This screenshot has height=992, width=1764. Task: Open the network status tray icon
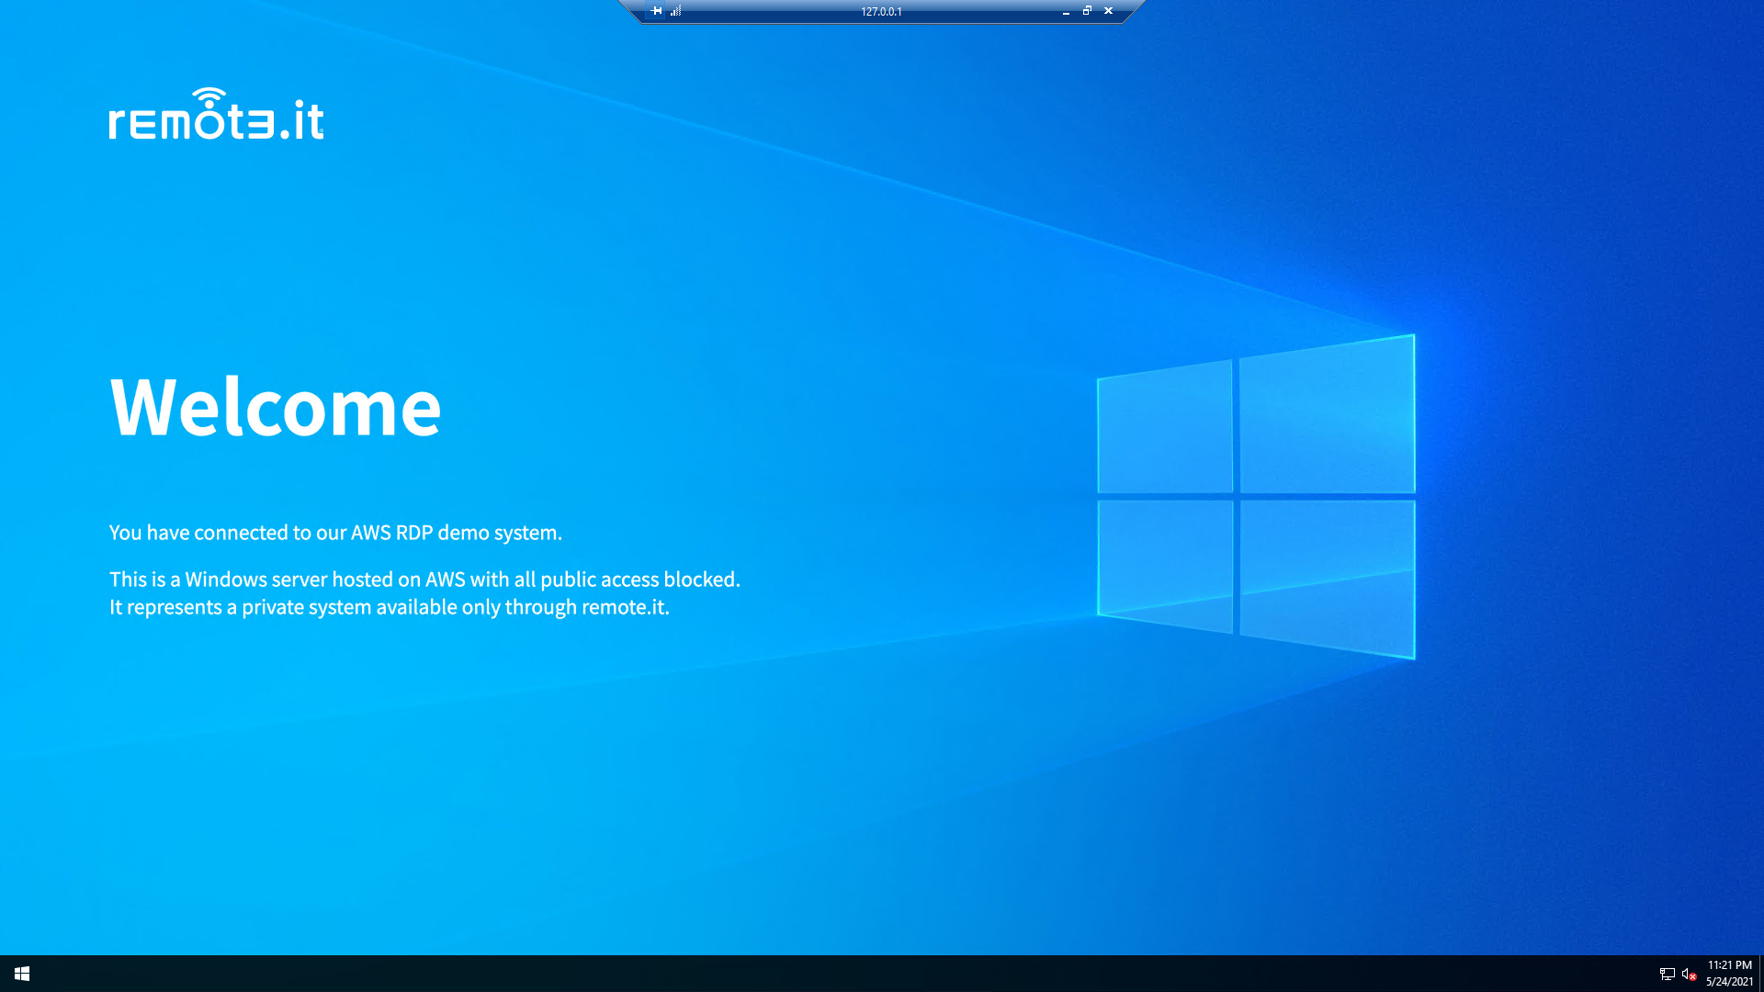[x=1667, y=974]
